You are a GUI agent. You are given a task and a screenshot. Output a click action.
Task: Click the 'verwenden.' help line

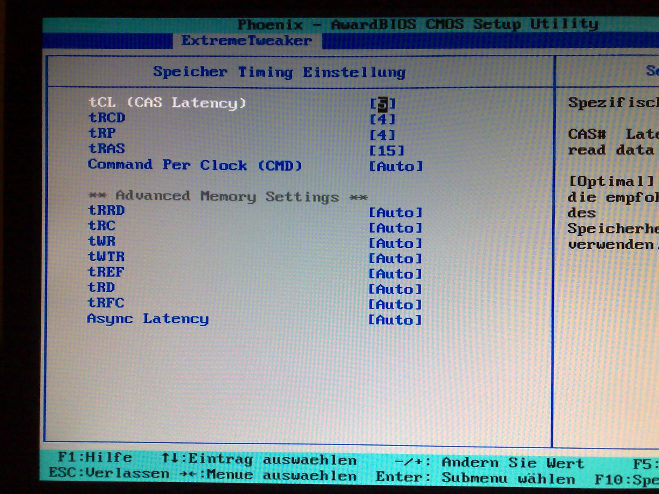(613, 244)
